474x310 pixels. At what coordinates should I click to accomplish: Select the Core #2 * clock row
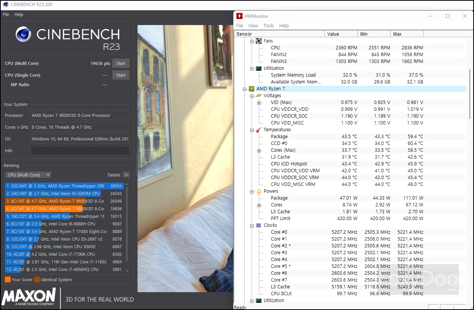350,246
